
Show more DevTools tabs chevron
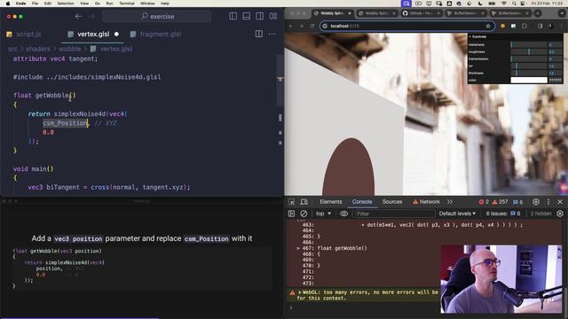coord(450,202)
